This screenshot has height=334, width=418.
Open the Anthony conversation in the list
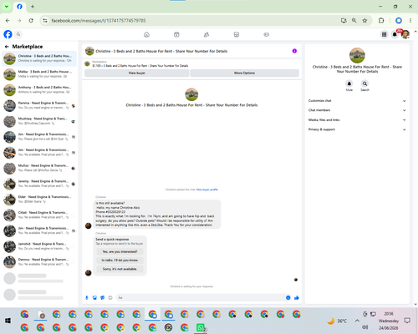[x=39, y=90]
